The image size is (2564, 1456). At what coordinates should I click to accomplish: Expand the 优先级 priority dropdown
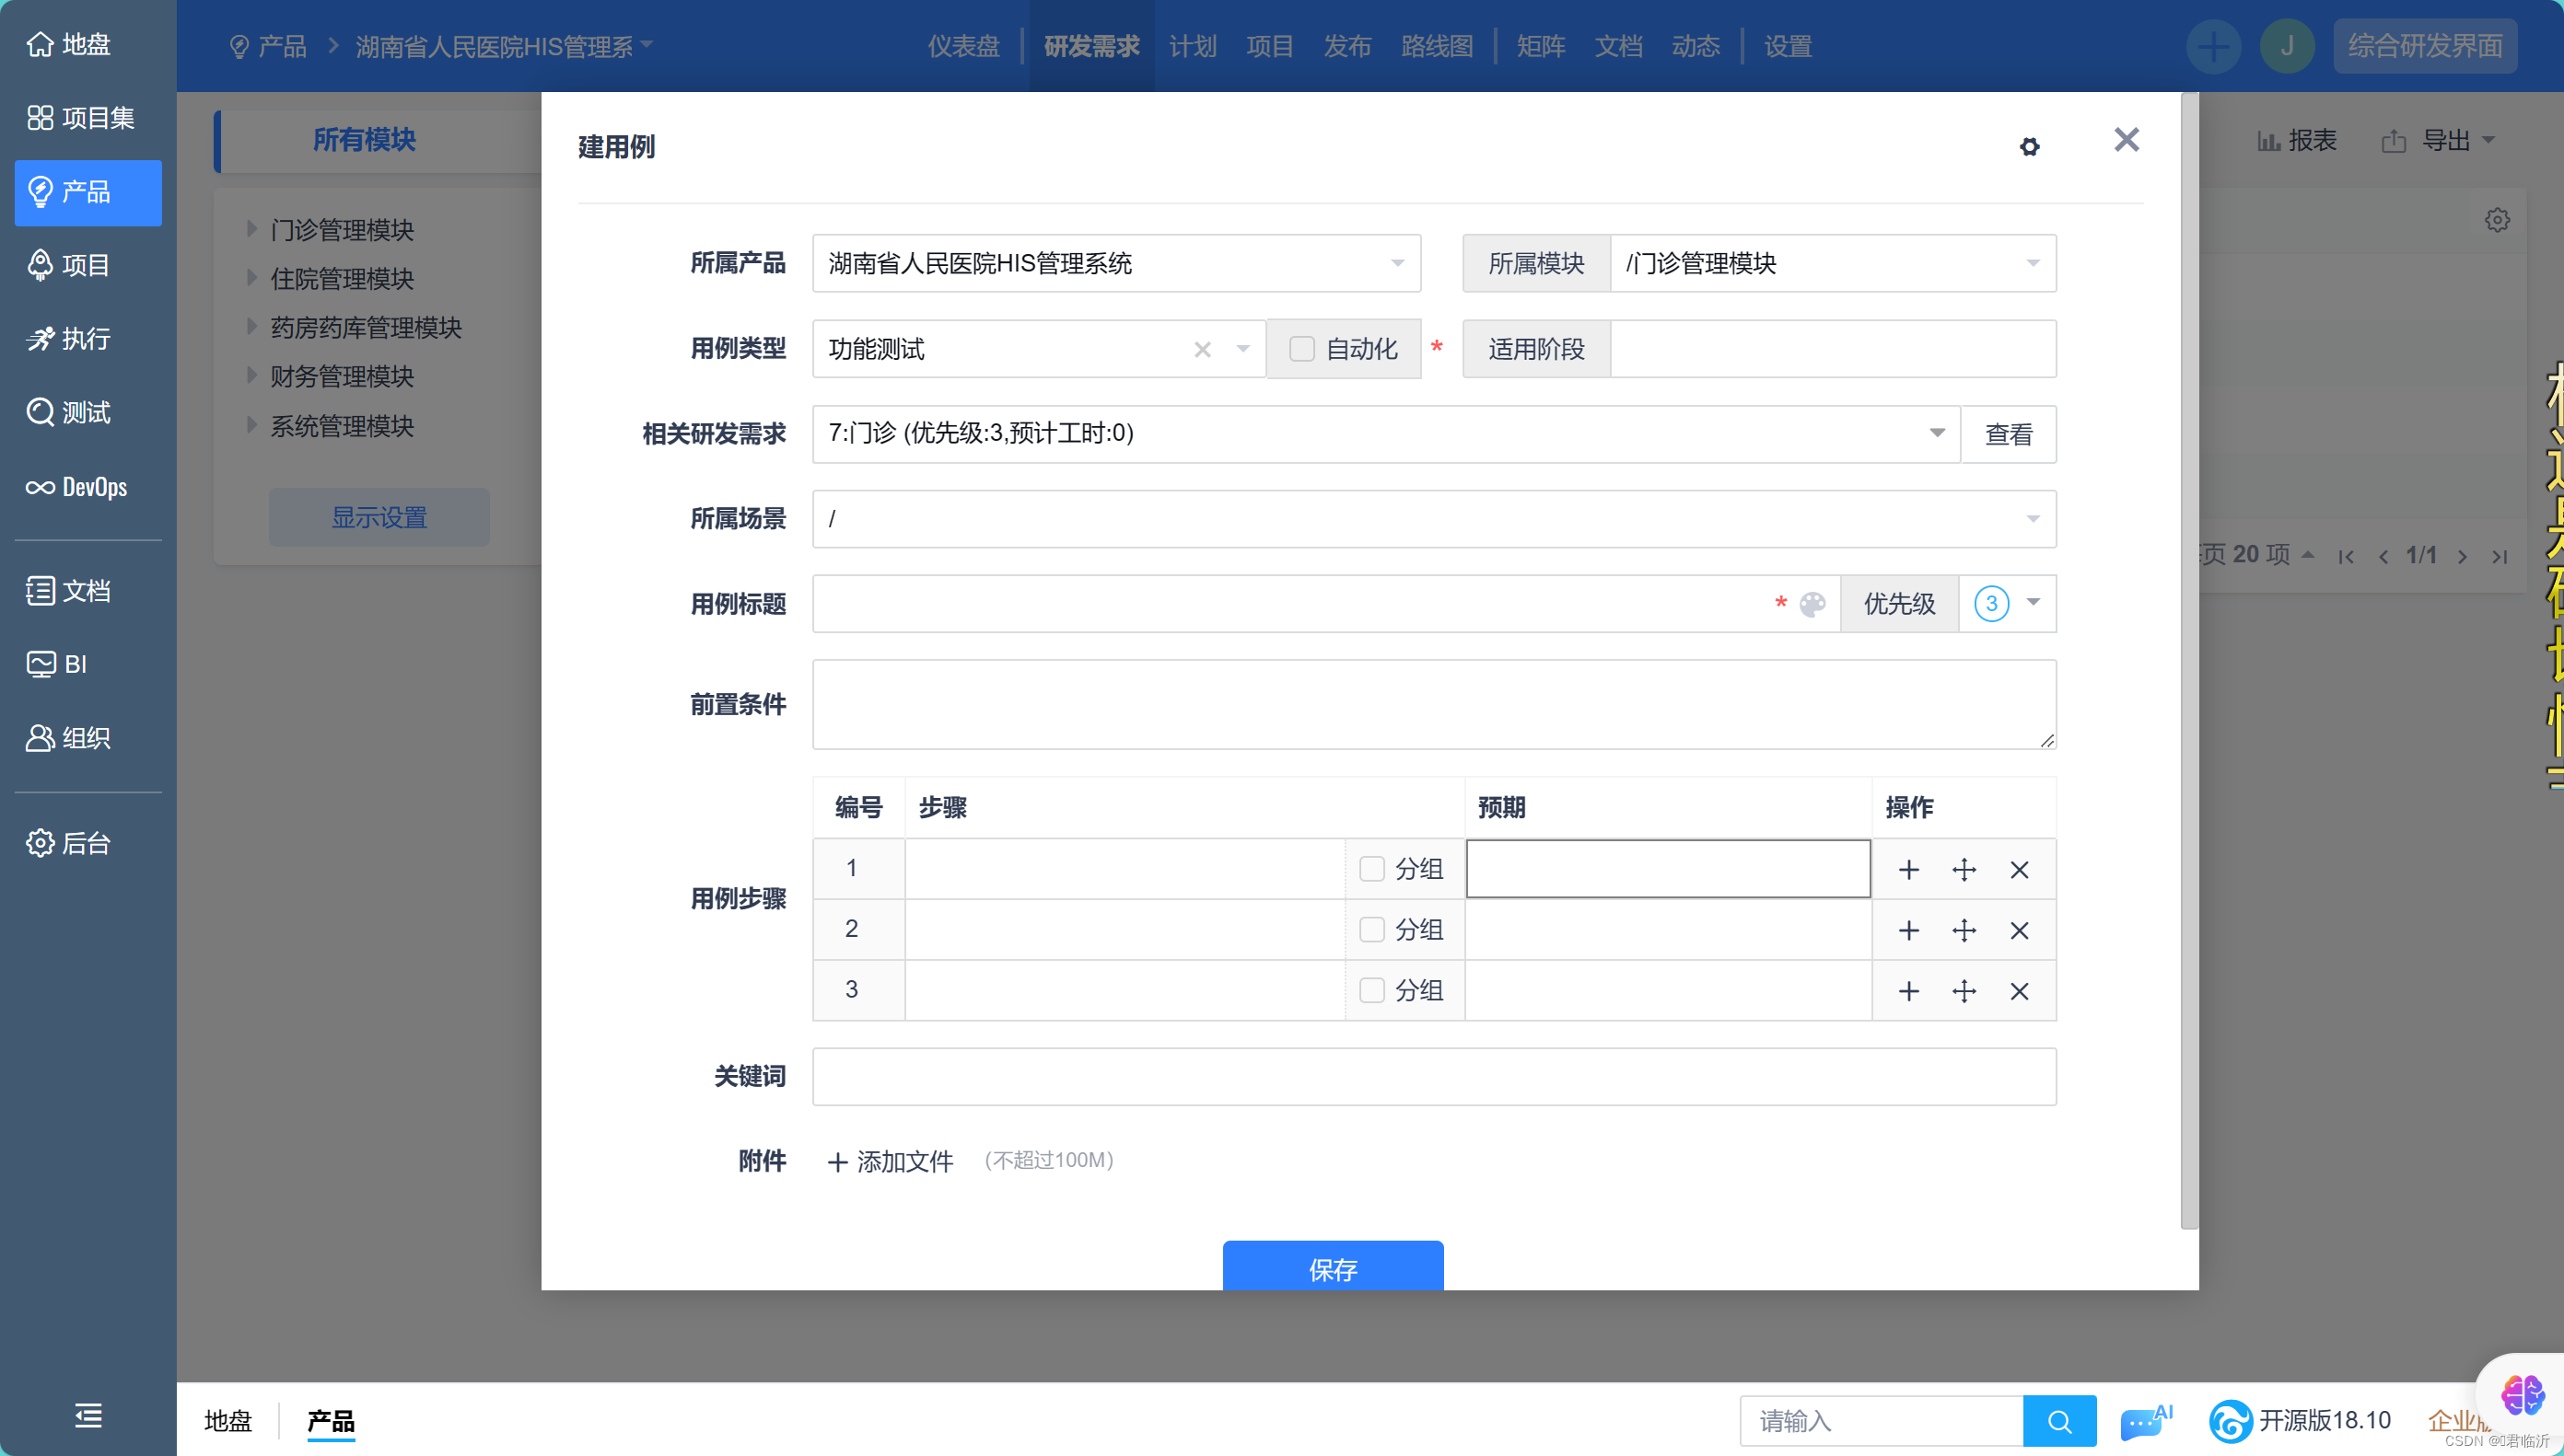(x=2032, y=603)
